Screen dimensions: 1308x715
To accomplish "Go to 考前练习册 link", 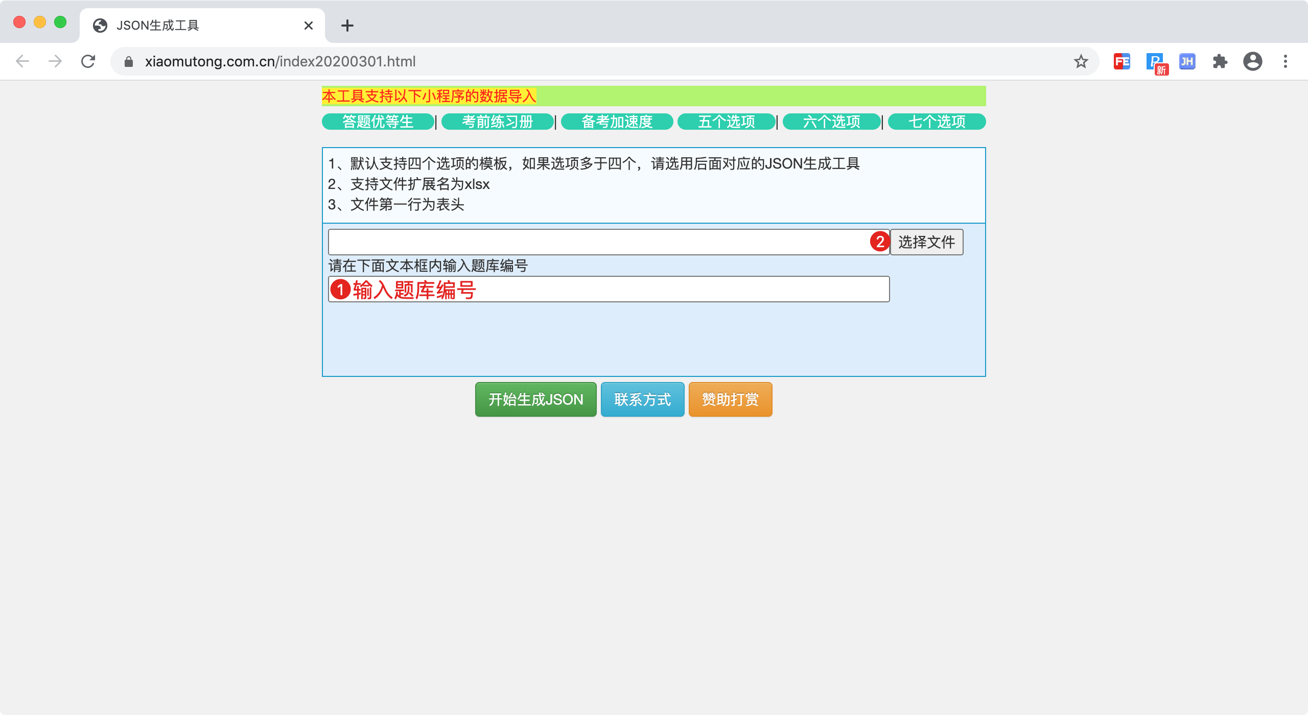I will (497, 122).
